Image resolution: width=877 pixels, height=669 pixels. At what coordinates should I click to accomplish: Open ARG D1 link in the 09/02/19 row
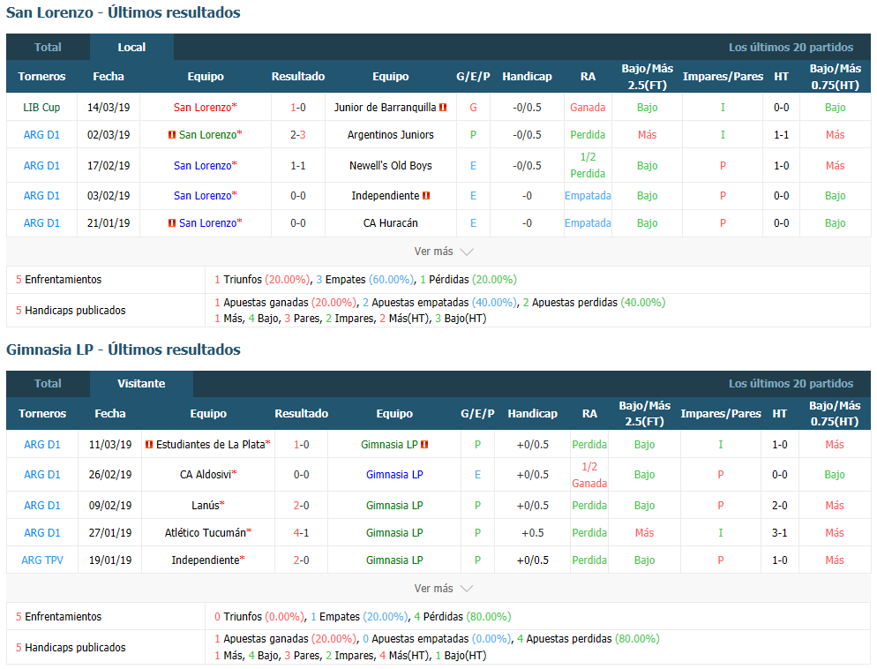coord(42,505)
